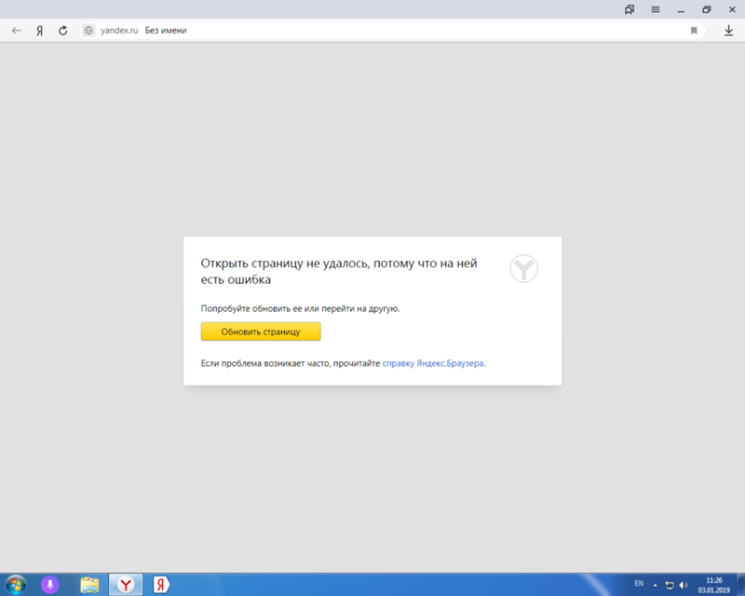This screenshot has width=745, height=596.
Task: Show hidden tray icons arrow
Action: click(x=656, y=585)
